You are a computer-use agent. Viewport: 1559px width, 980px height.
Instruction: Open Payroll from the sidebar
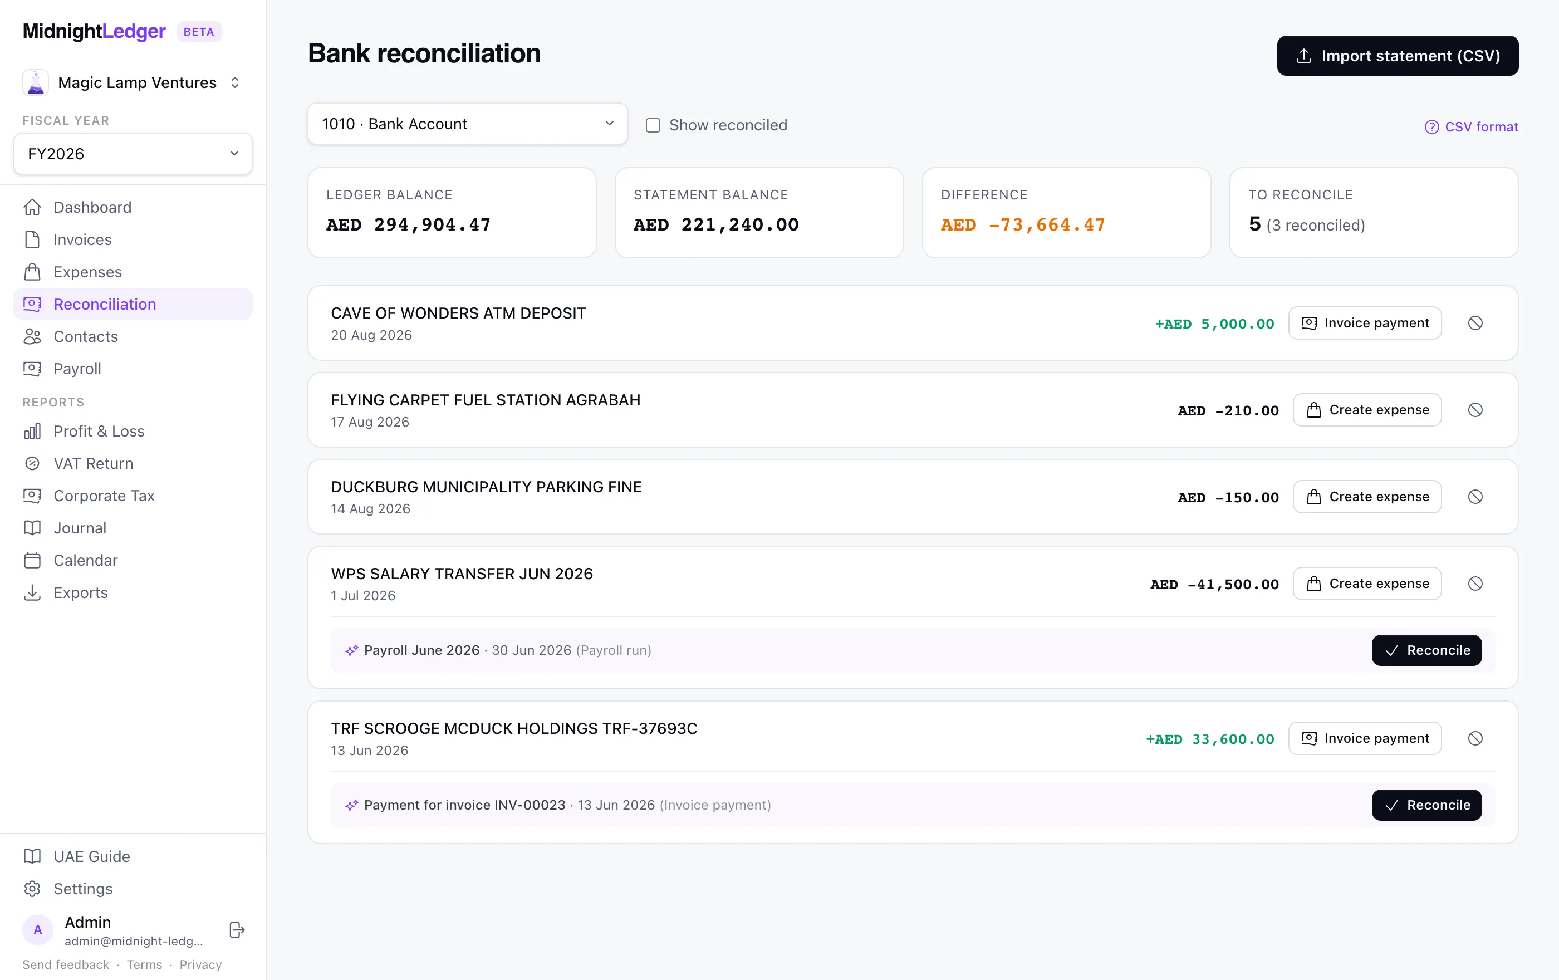(133, 369)
